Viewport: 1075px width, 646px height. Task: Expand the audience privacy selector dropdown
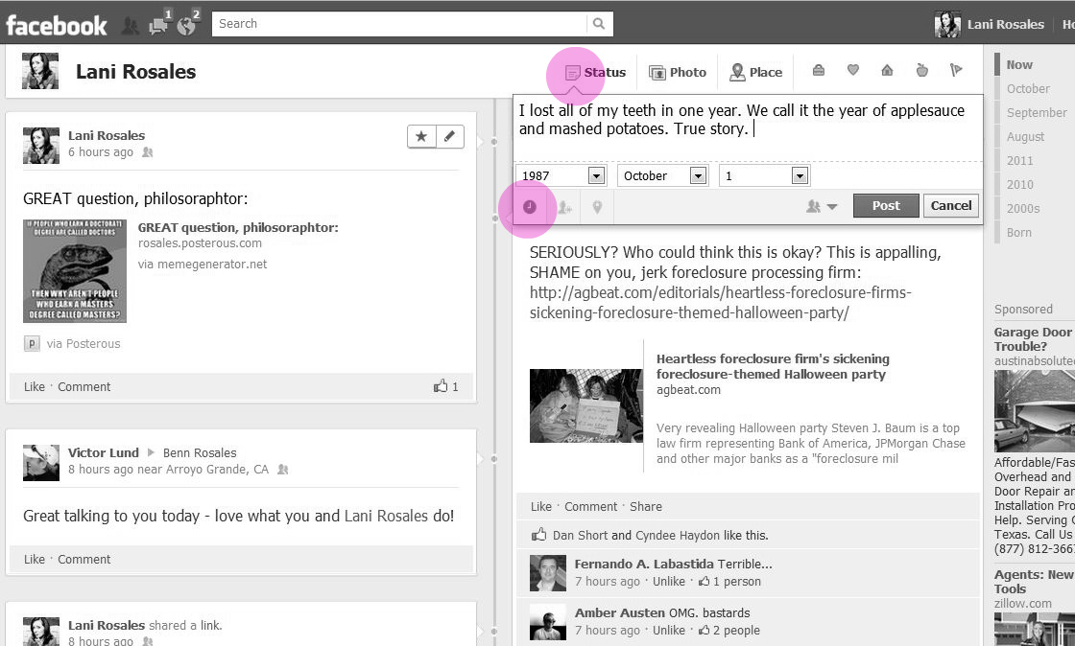823,206
